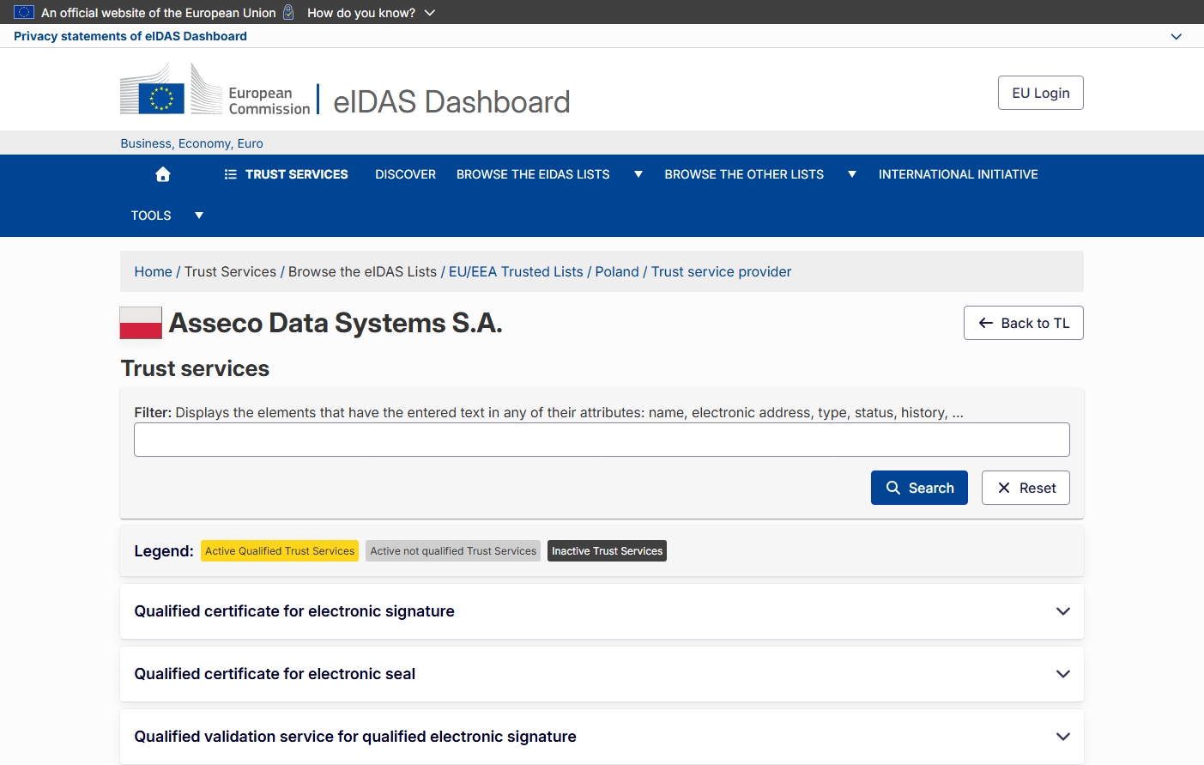Go back with Back to TL button

[x=1024, y=323]
